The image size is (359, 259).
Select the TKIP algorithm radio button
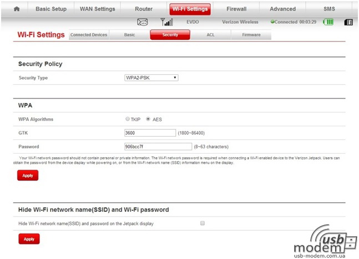point(128,119)
